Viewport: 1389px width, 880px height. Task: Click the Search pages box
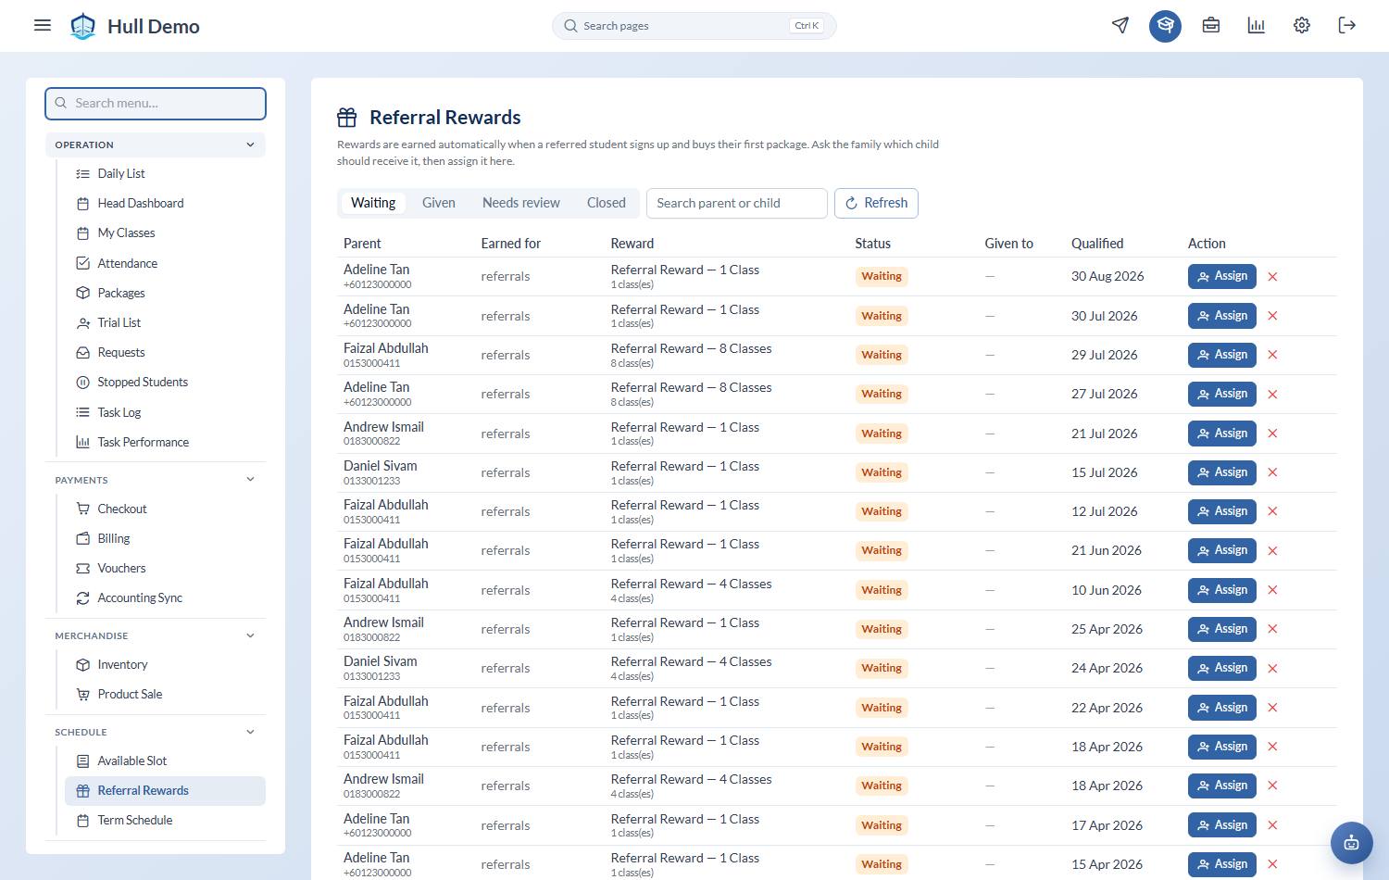(694, 26)
